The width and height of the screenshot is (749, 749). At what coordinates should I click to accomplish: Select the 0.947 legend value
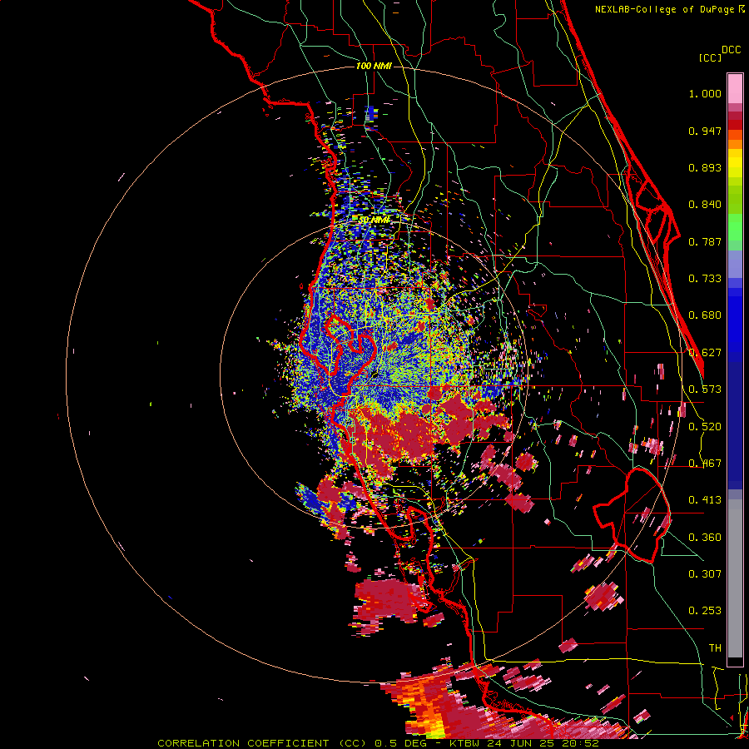pyautogui.click(x=705, y=131)
